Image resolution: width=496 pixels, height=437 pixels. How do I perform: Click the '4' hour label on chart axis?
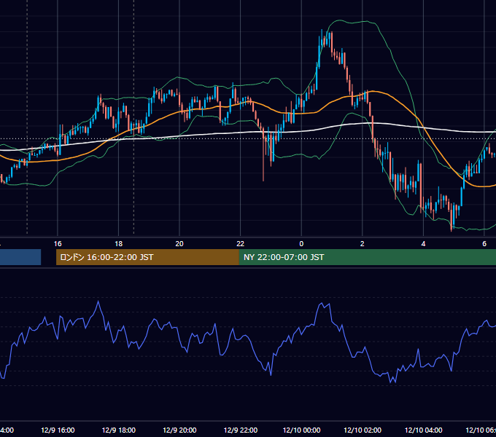[423, 244]
